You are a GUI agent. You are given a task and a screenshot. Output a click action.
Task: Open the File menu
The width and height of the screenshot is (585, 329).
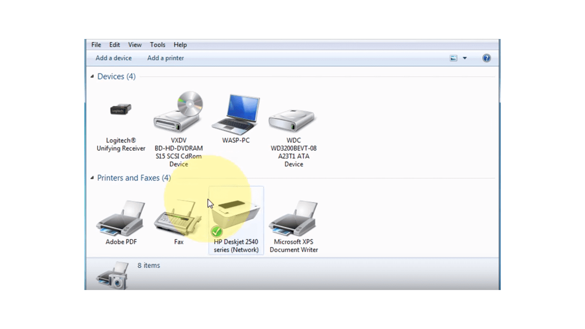(x=96, y=45)
